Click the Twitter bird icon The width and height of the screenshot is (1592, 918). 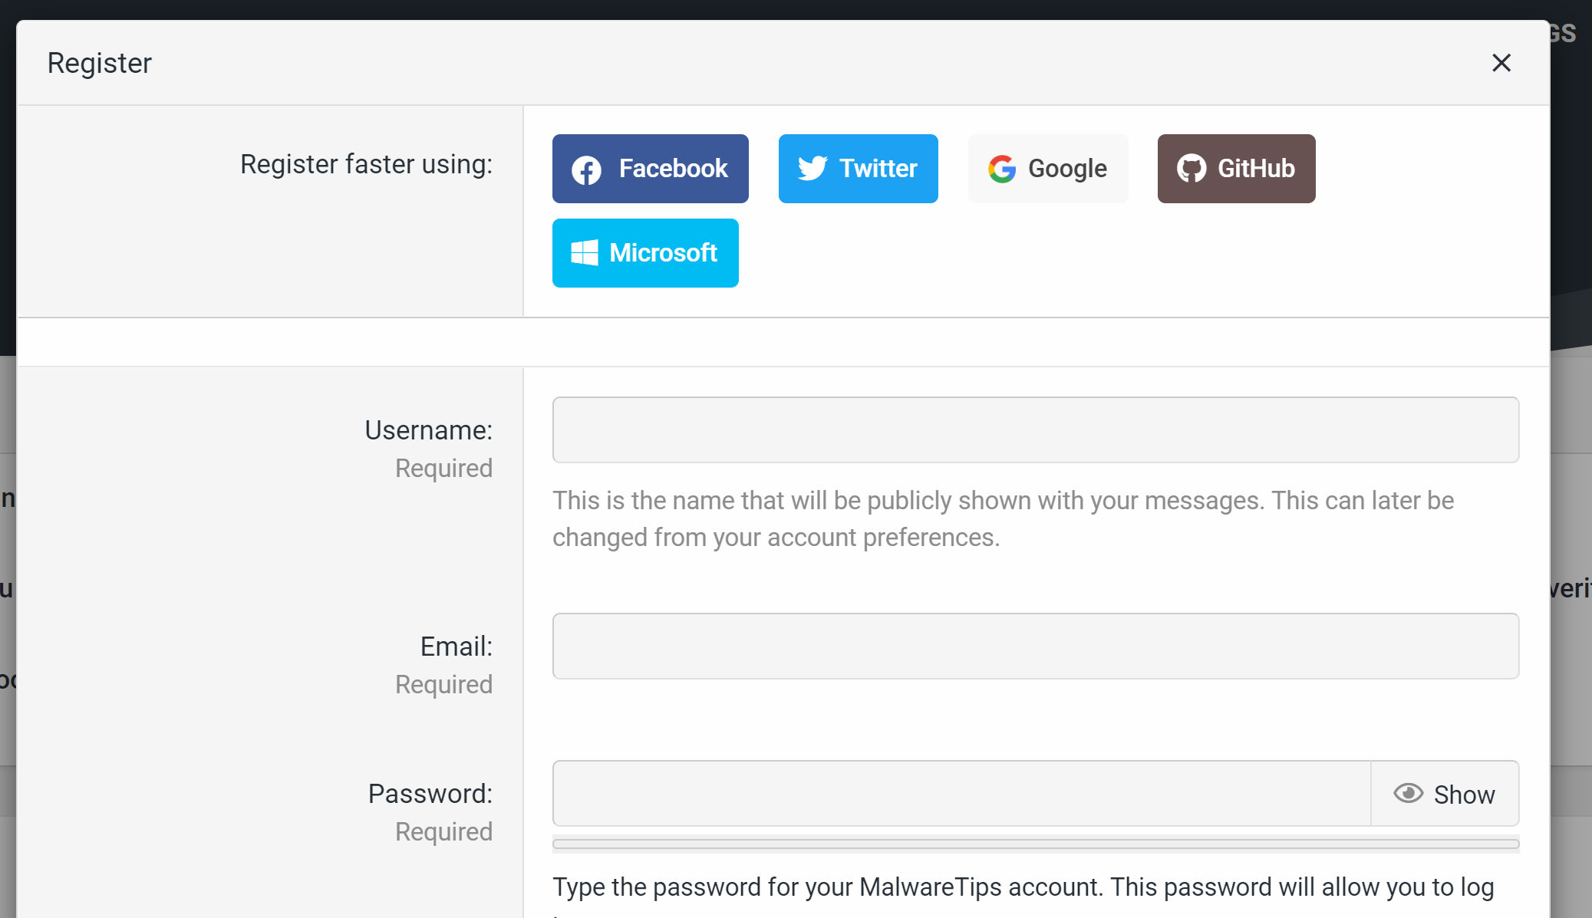coord(812,168)
